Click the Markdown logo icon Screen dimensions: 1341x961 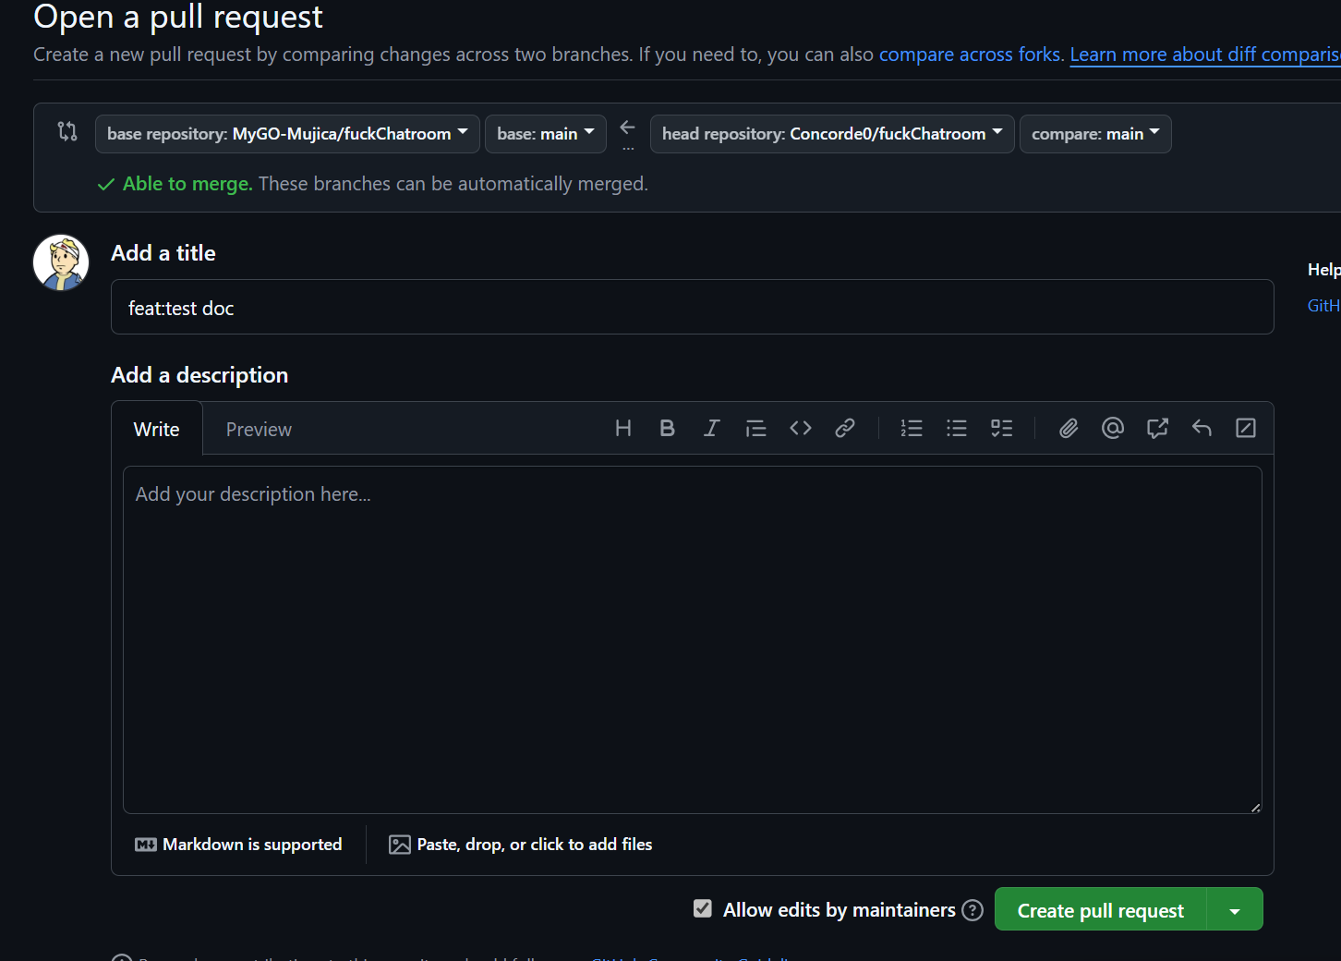click(x=146, y=845)
